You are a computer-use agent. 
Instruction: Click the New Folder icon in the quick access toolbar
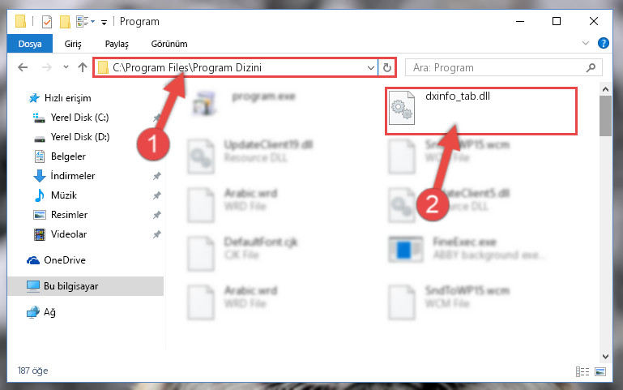click(x=65, y=21)
